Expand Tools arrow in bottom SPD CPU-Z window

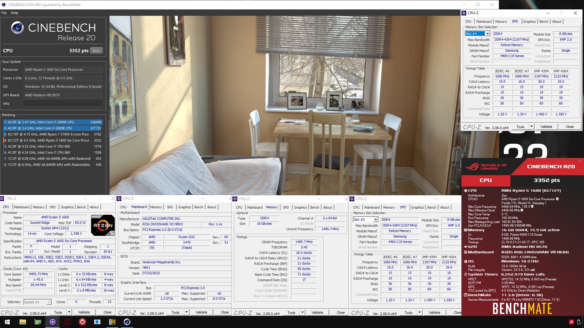point(419,313)
